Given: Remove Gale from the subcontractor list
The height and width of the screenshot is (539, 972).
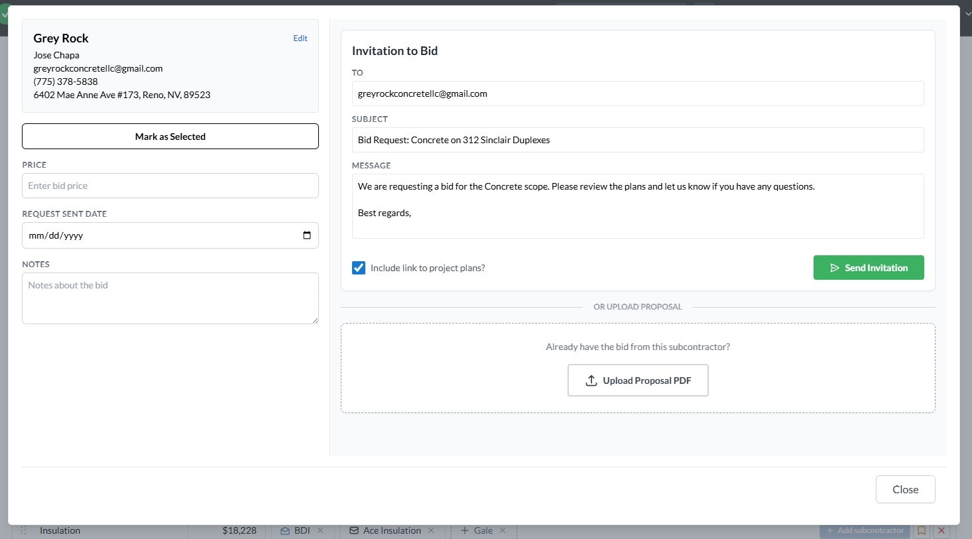Looking at the screenshot, I should pos(503,530).
